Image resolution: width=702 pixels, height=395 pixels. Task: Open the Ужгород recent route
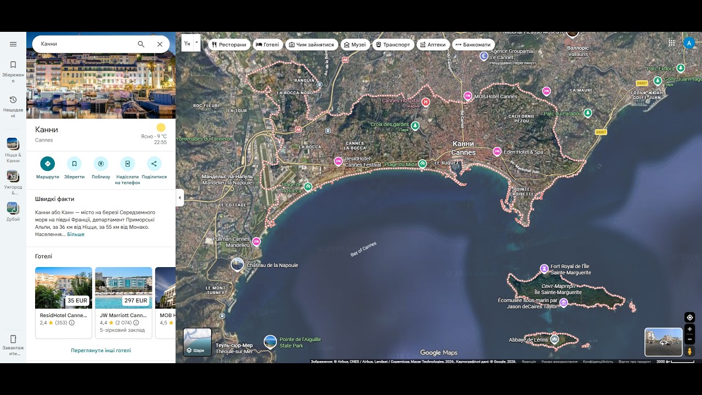coord(13,183)
